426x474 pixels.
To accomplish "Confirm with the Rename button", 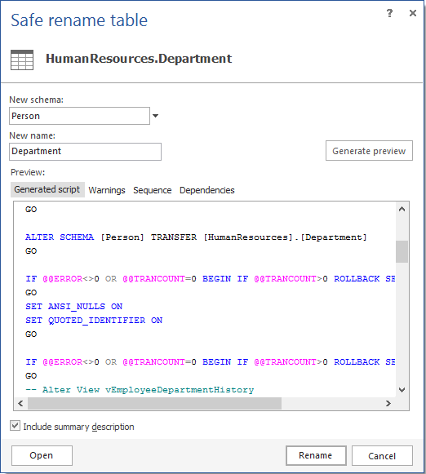I will (316, 455).
